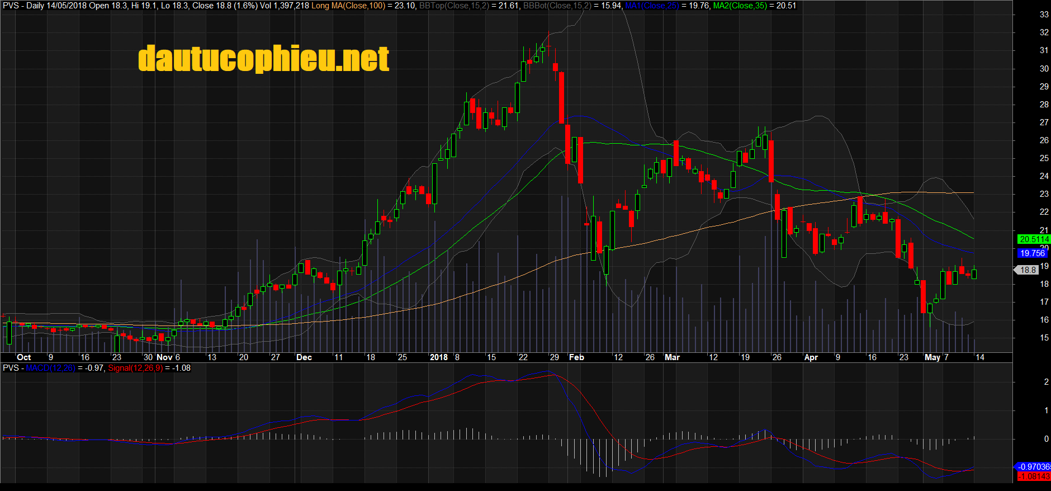Screen dimensions: 1051x491
Task: Click price axis value 23
Action: pyautogui.click(x=1044, y=194)
